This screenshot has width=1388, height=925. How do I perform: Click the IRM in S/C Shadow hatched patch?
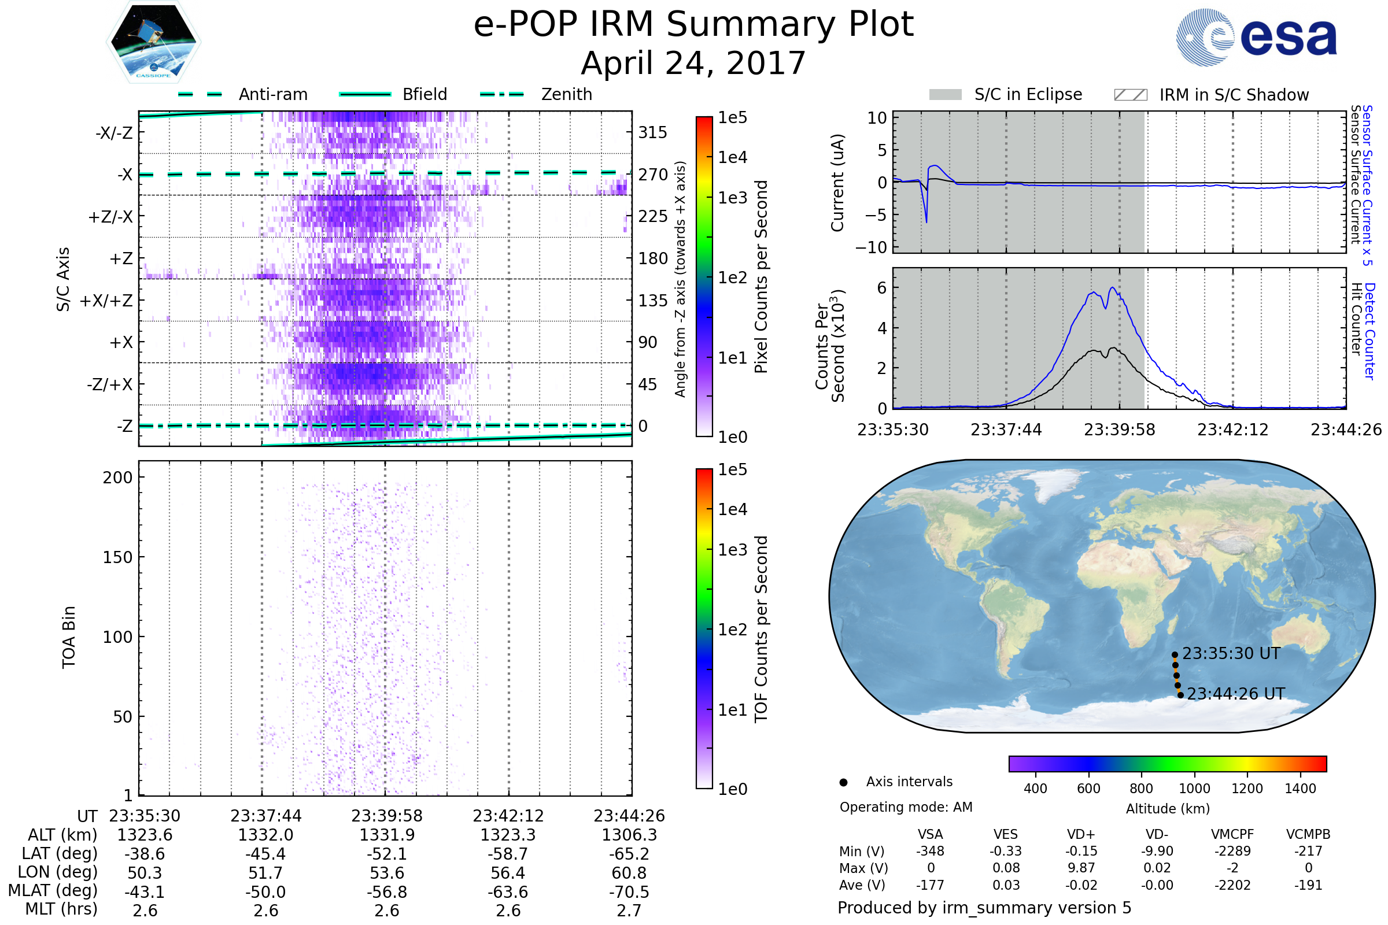click(1130, 95)
